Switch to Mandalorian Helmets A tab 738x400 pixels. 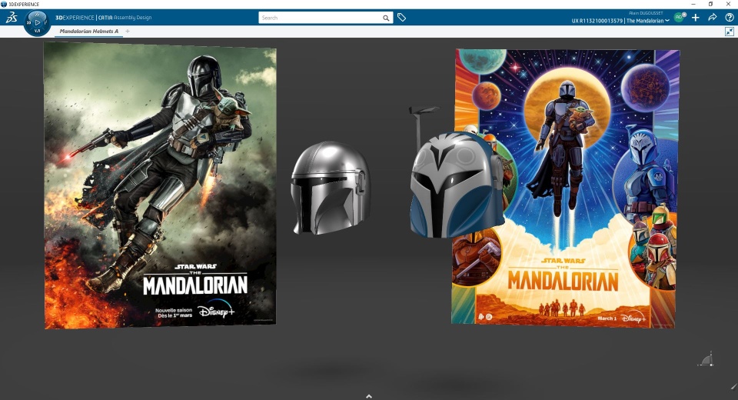pyautogui.click(x=88, y=31)
